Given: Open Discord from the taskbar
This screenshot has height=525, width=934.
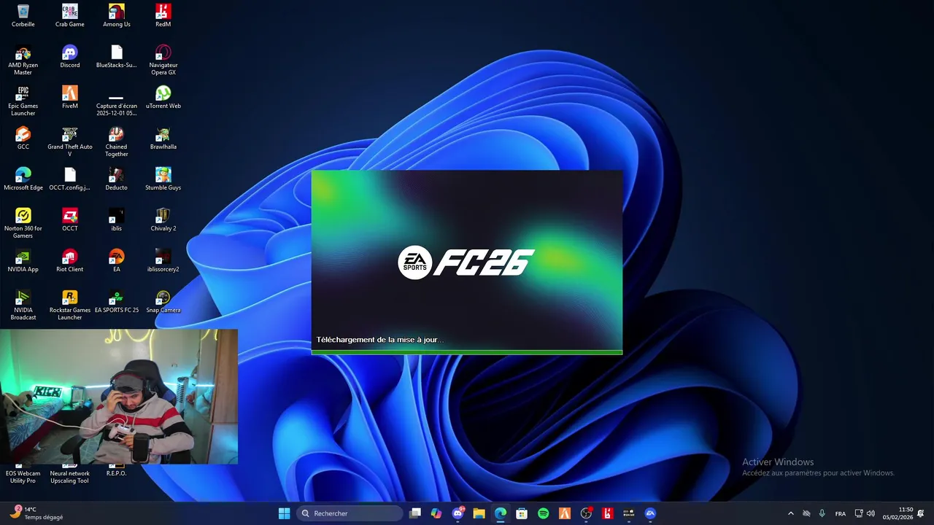Looking at the screenshot, I should (x=458, y=513).
